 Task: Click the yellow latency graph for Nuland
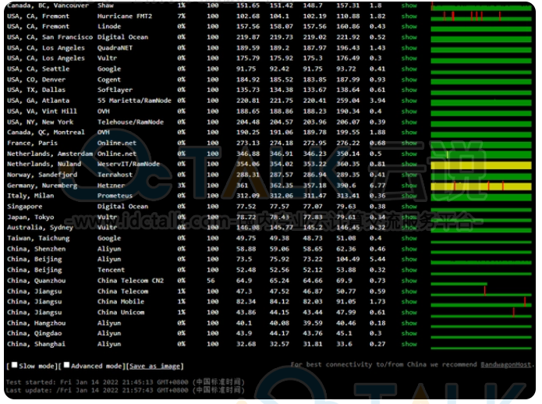coord(481,165)
